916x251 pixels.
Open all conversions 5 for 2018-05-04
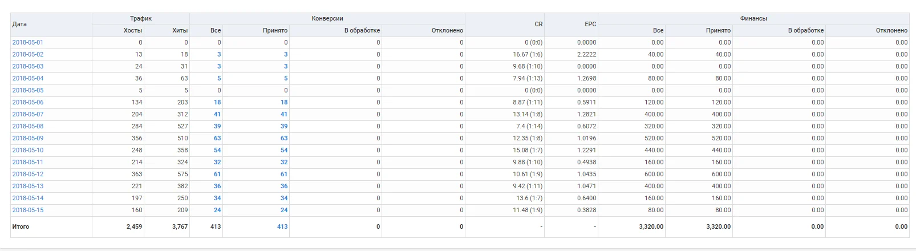coord(219,78)
